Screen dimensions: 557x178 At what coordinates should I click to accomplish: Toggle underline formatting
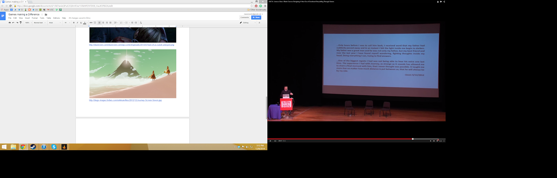pos(81,23)
